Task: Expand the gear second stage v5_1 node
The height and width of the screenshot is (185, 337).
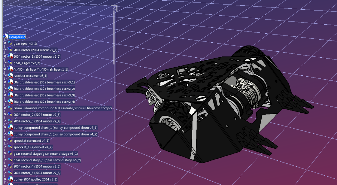Action: coord(5,153)
